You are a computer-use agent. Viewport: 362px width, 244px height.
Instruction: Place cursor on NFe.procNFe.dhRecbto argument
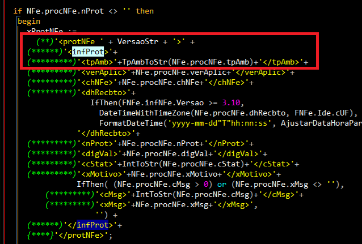point(240,113)
